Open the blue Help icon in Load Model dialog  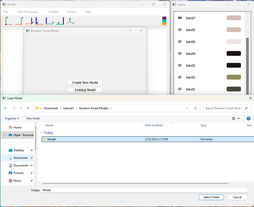(x=248, y=118)
